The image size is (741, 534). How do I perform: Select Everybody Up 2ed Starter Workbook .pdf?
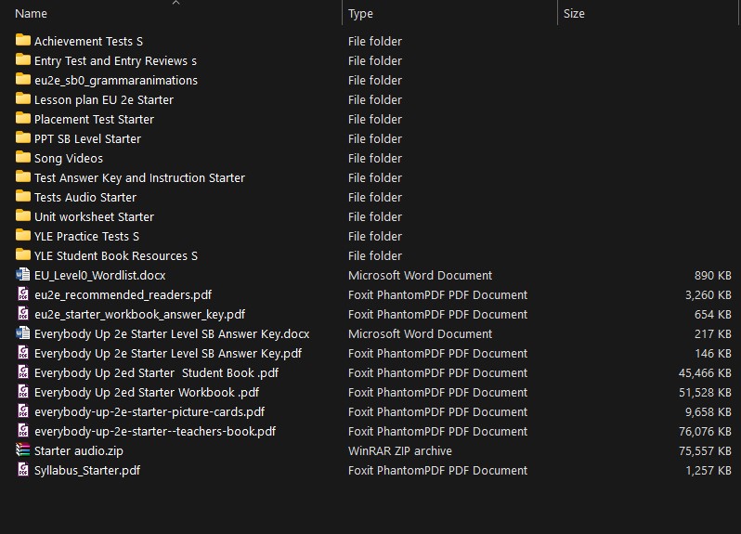tap(146, 392)
